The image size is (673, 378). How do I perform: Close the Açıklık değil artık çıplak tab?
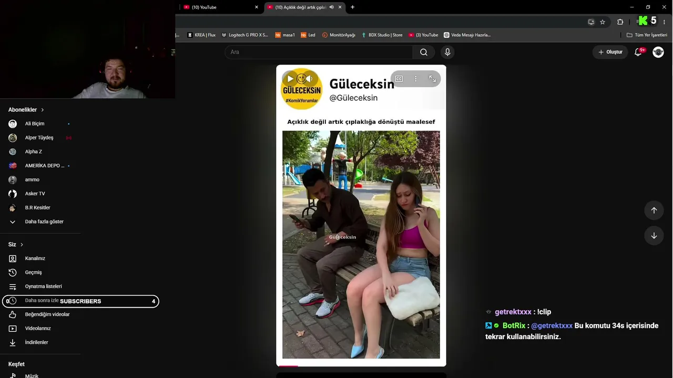(x=340, y=7)
